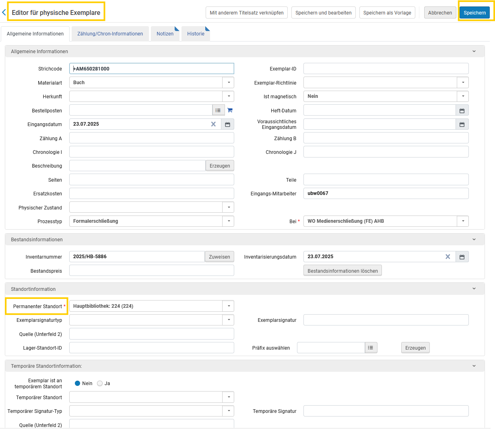The image size is (495, 429).
Task: Click the blue Speichern button
Action: [x=474, y=12]
